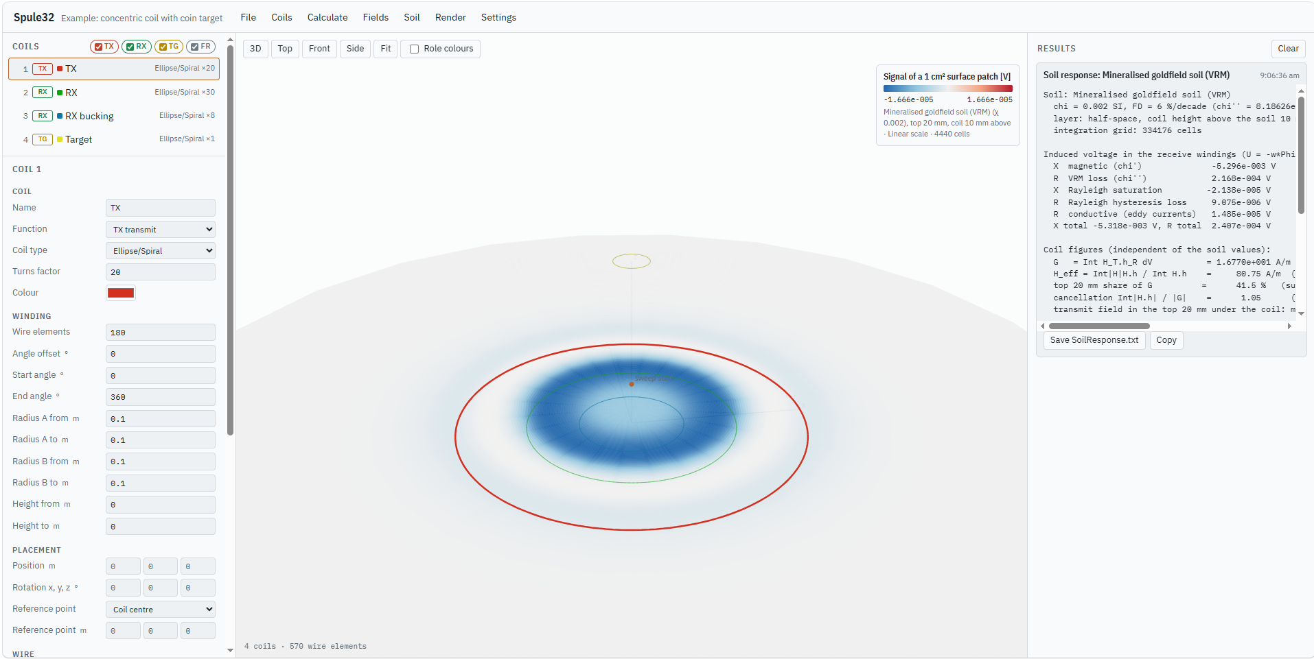Screen dimensions: 1314x659
Task: Click the Height from input field
Action: [161, 505]
